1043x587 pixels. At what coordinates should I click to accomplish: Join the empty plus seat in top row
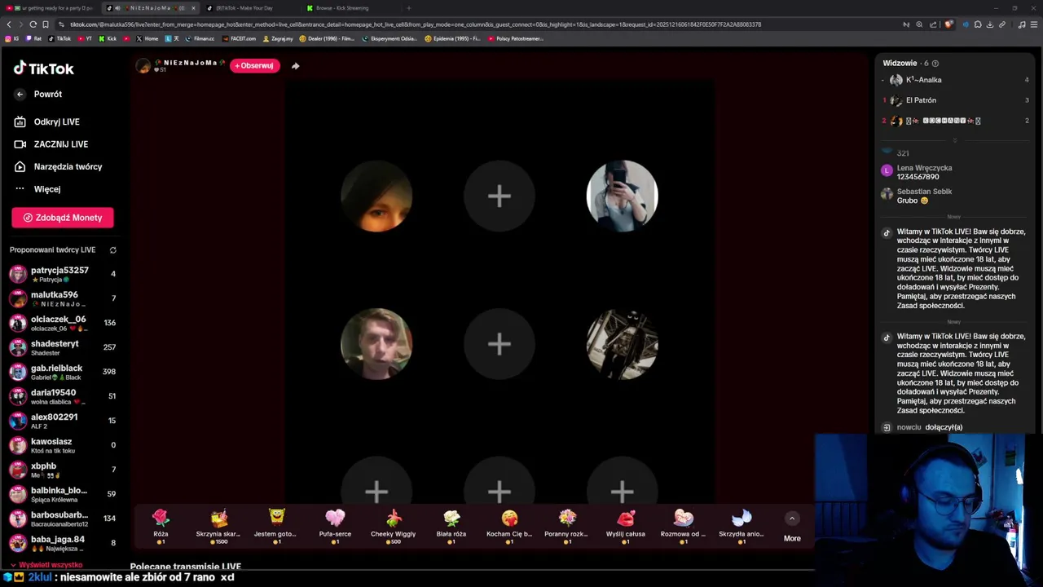pyautogui.click(x=499, y=196)
